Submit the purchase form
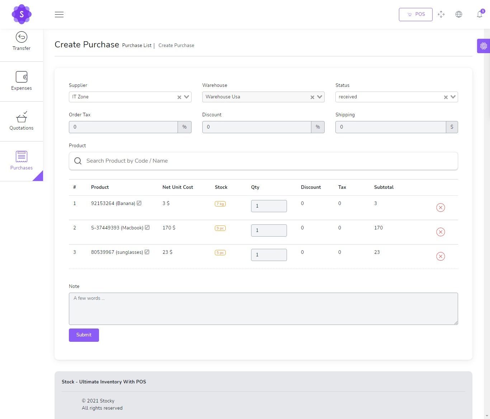 pyautogui.click(x=84, y=335)
